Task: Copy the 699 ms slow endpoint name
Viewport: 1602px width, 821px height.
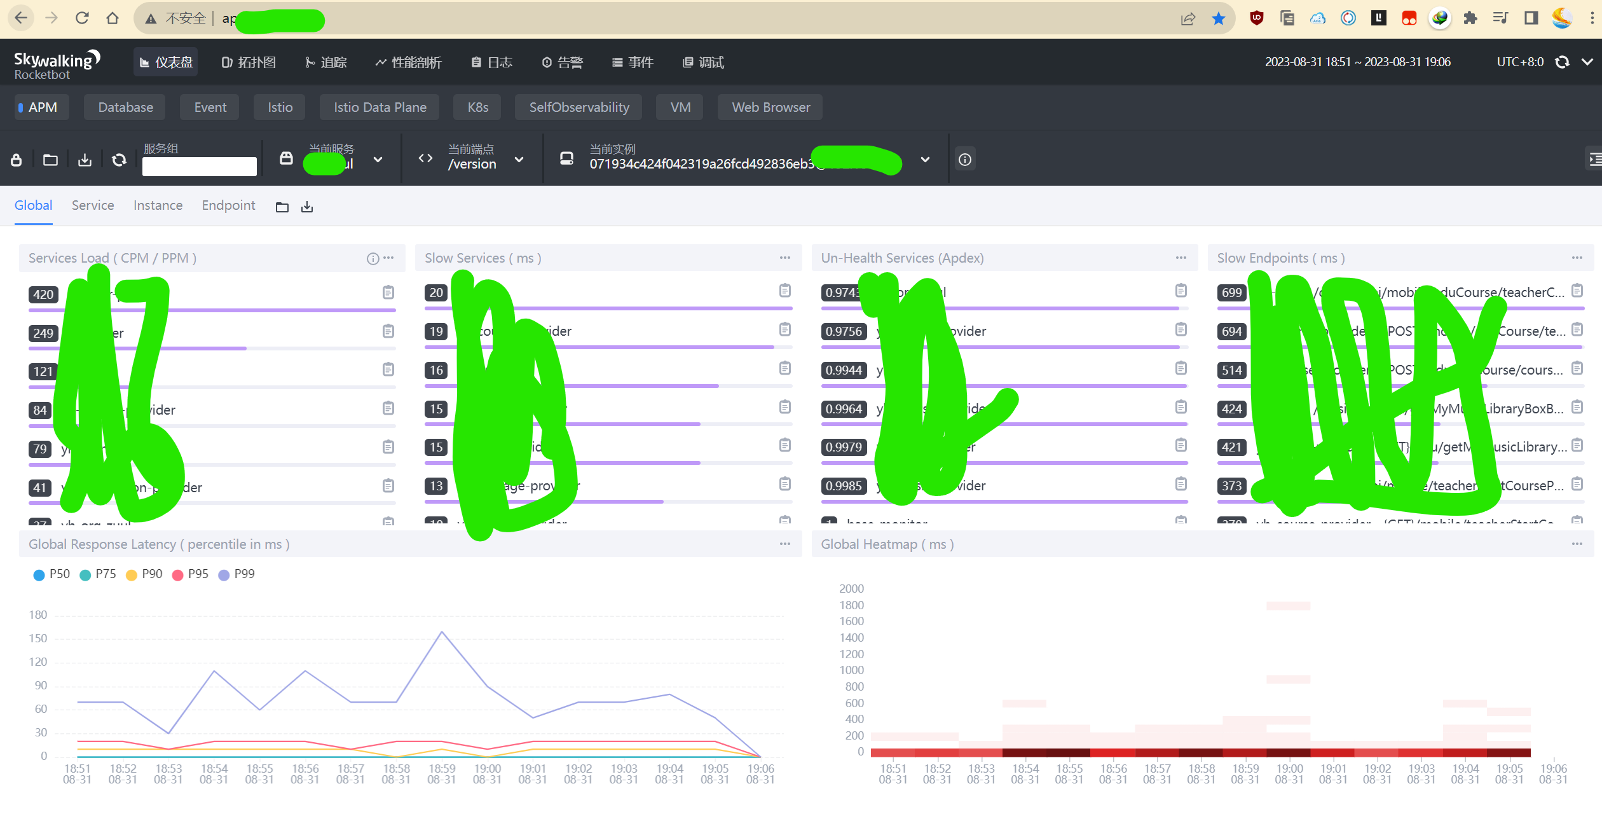Action: pos(1577,291)
